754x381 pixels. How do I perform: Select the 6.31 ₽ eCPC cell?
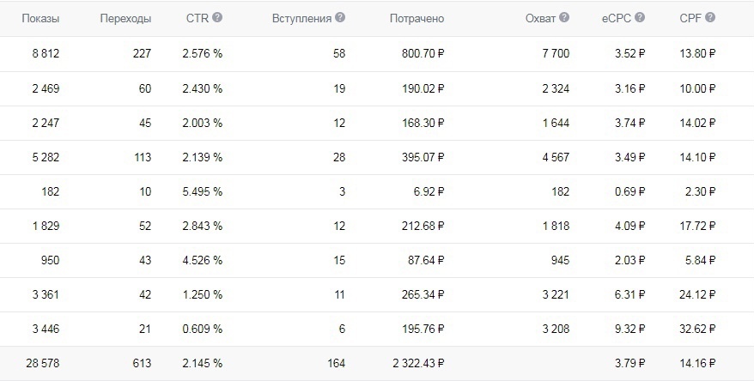[x=629, y=294]
